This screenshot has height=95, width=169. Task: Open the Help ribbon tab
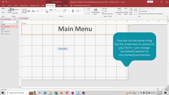click(x=43, y=5)
